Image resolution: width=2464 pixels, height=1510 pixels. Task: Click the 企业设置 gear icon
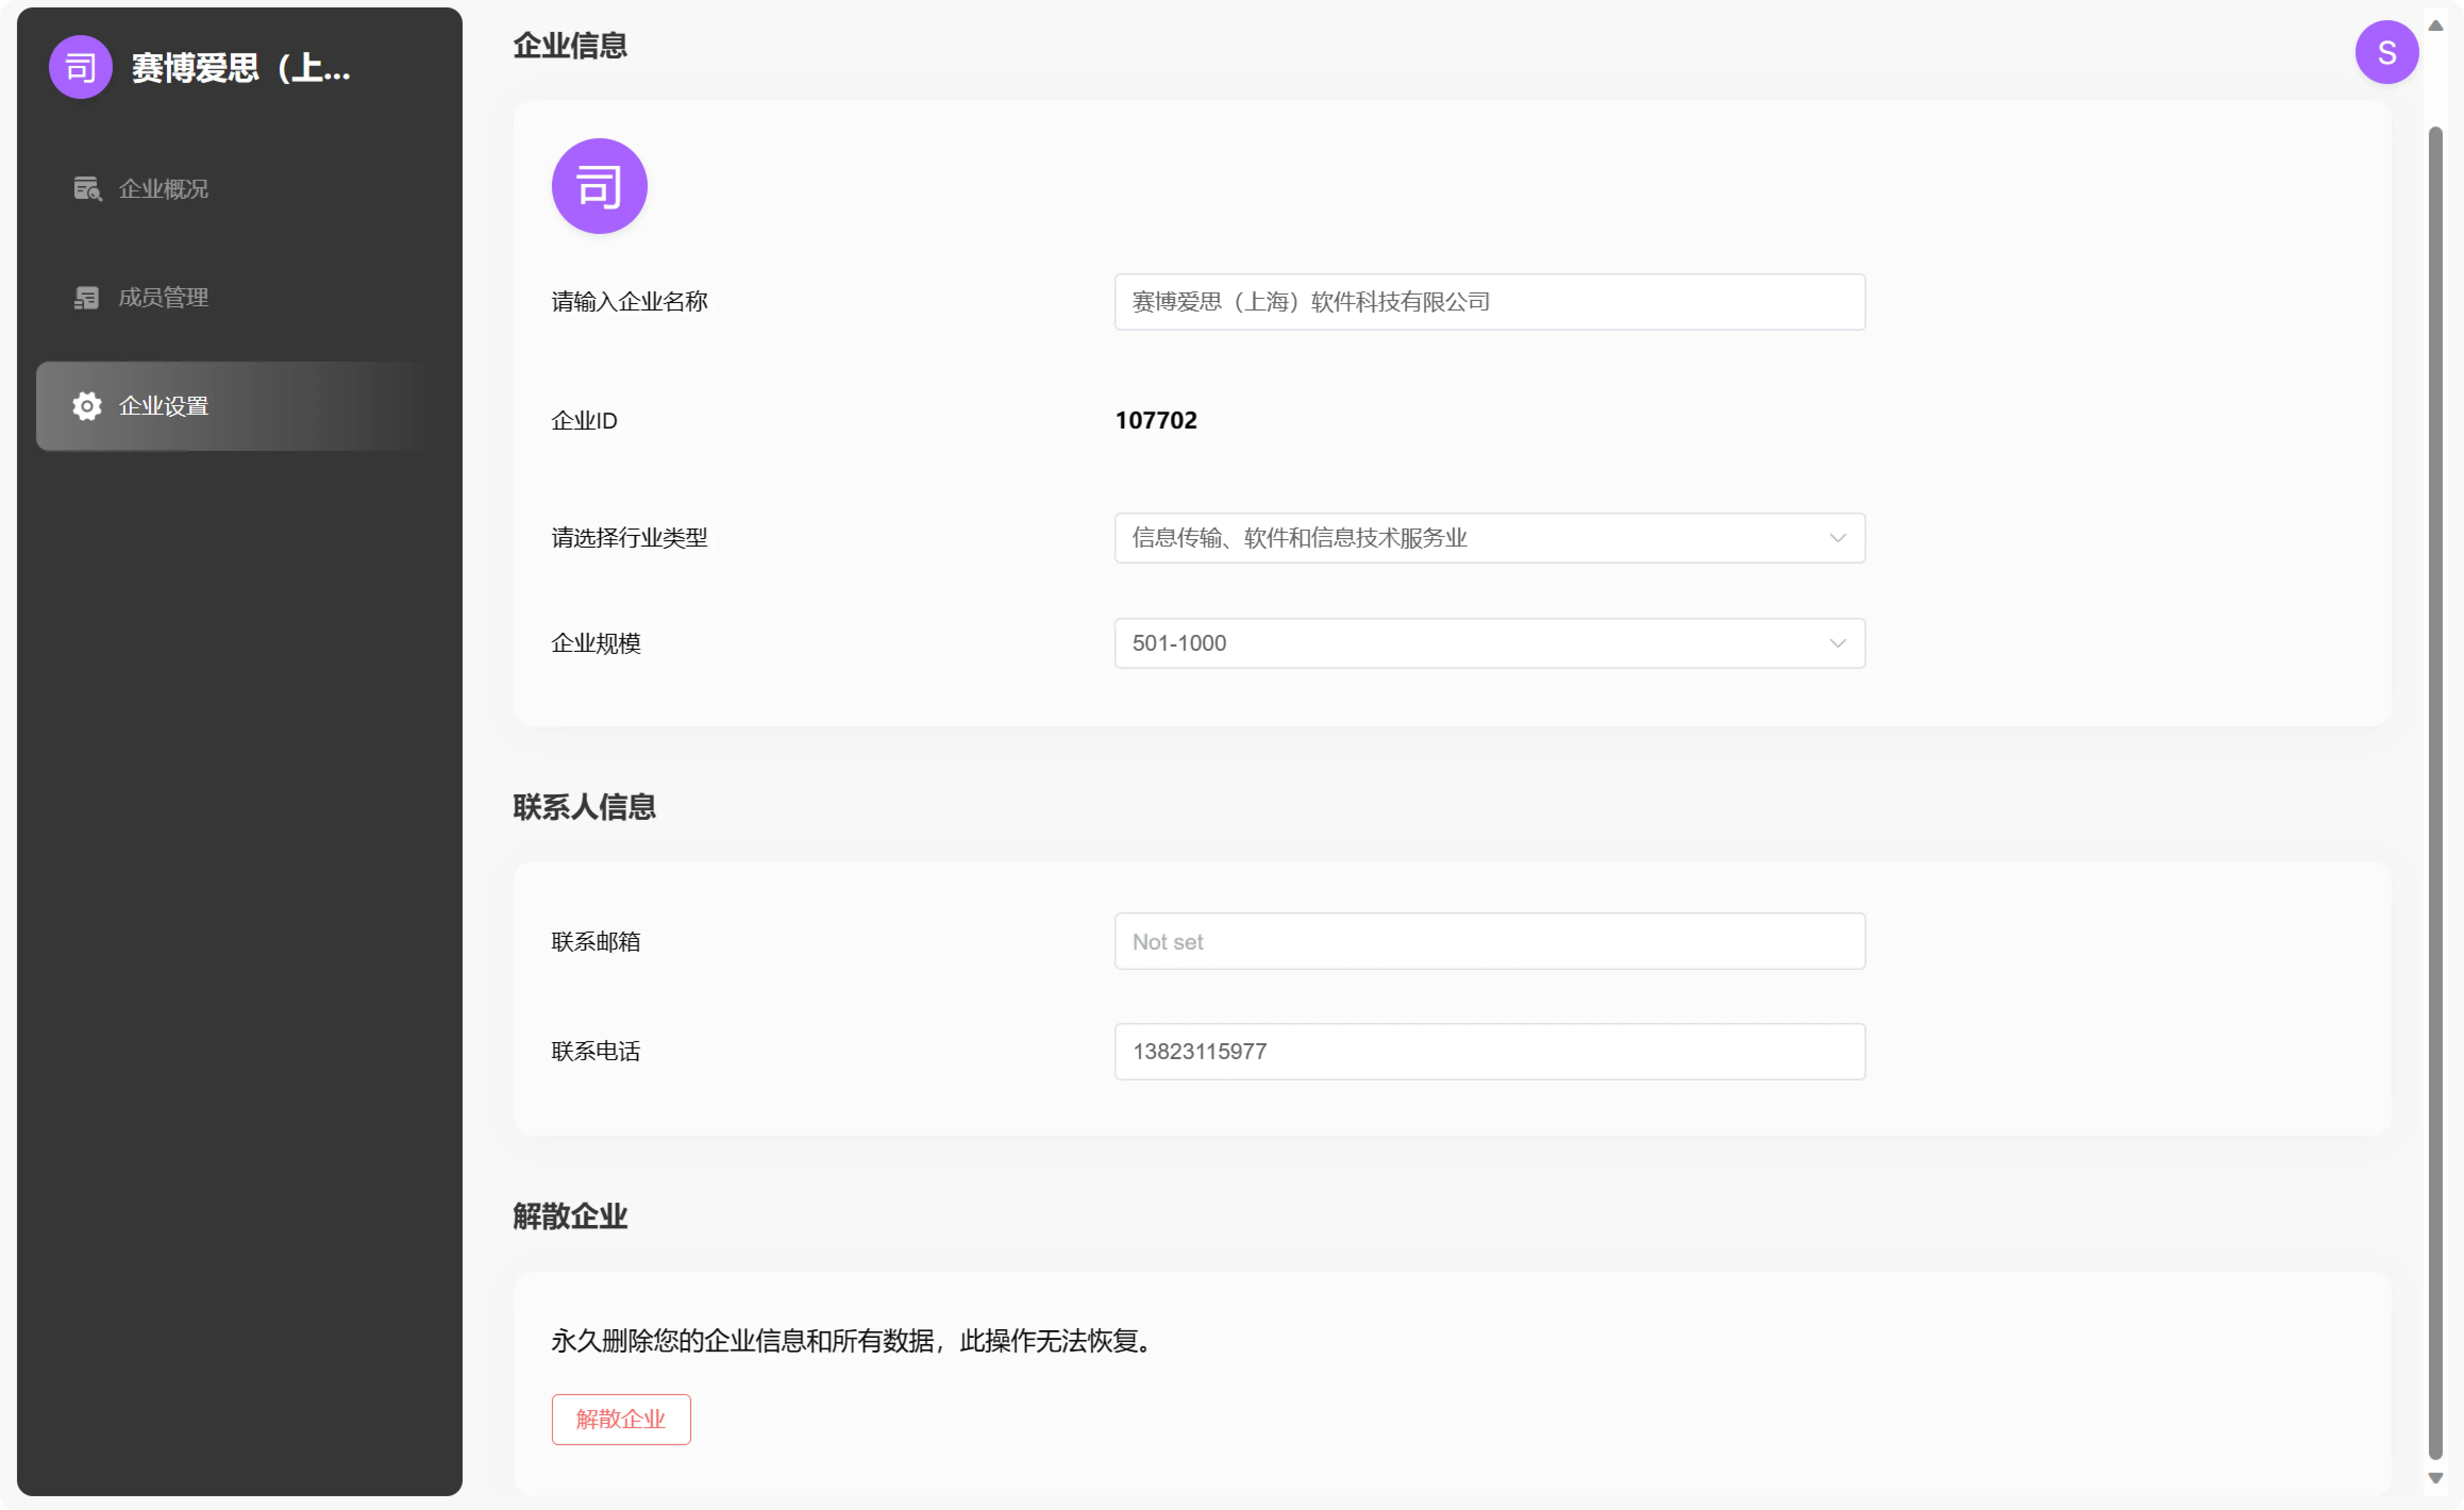[x=87, y=406]
